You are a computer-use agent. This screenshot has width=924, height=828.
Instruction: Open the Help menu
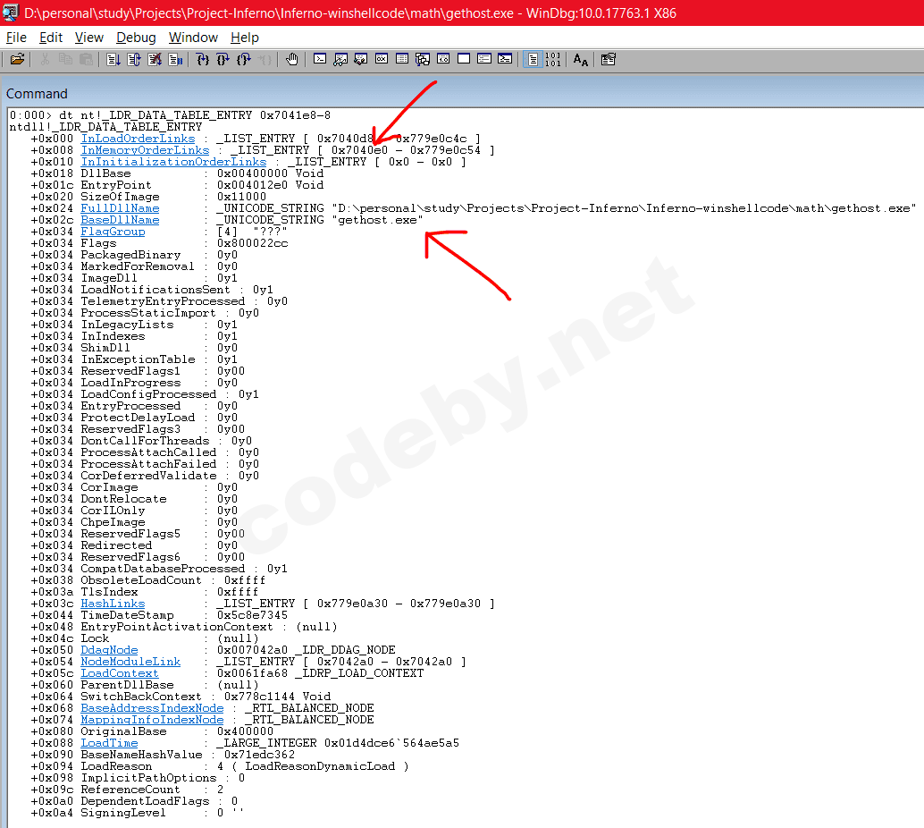tap(245, 38)
